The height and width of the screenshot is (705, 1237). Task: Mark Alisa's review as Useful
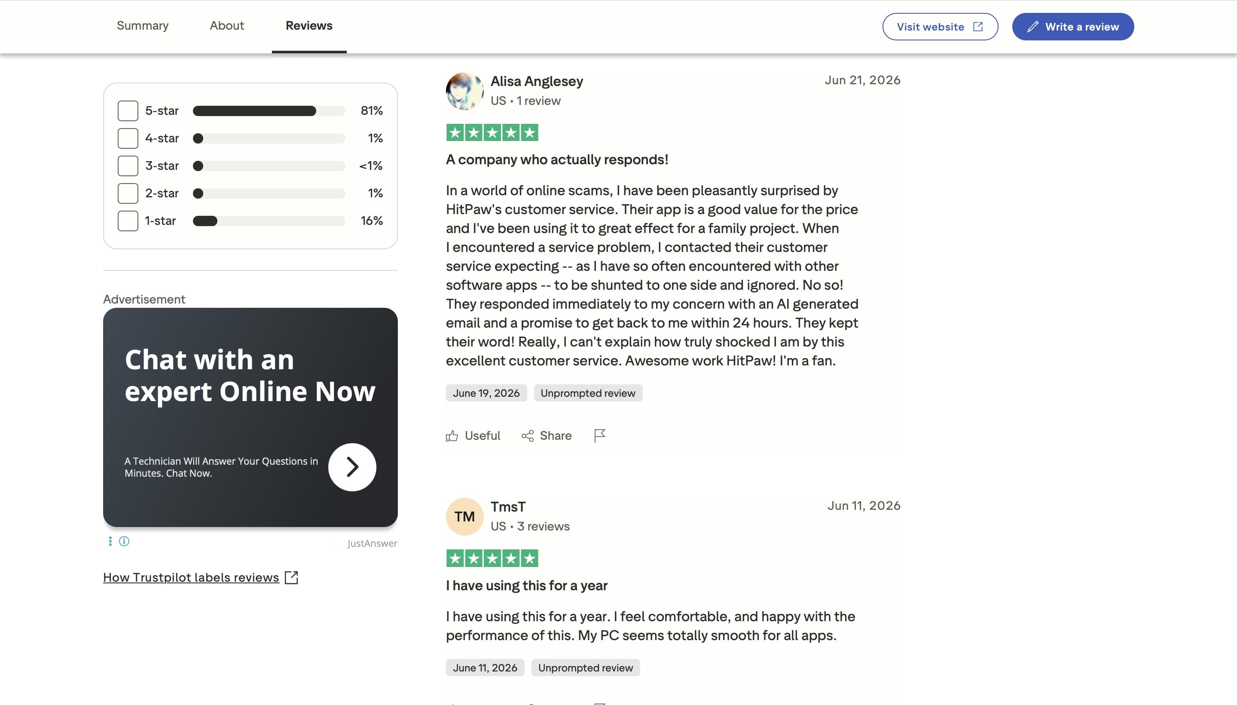473,436
